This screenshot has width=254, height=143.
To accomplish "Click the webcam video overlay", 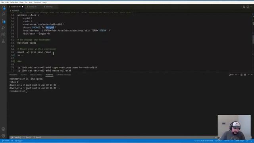I will (234, 127).
